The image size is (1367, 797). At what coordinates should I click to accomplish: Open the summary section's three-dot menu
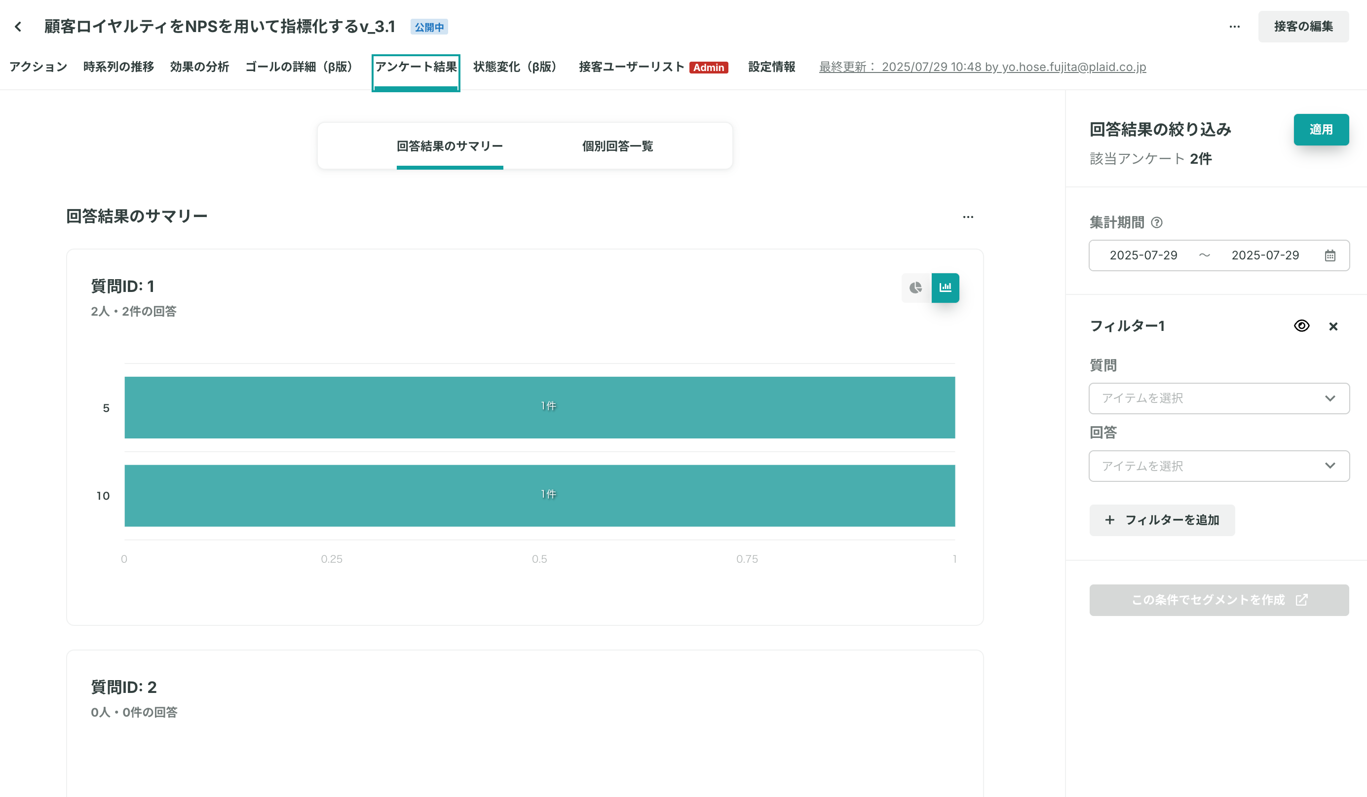click(968, 217)
